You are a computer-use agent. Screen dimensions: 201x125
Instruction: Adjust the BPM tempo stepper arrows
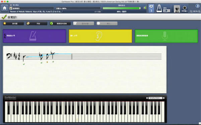click(169, 11)
